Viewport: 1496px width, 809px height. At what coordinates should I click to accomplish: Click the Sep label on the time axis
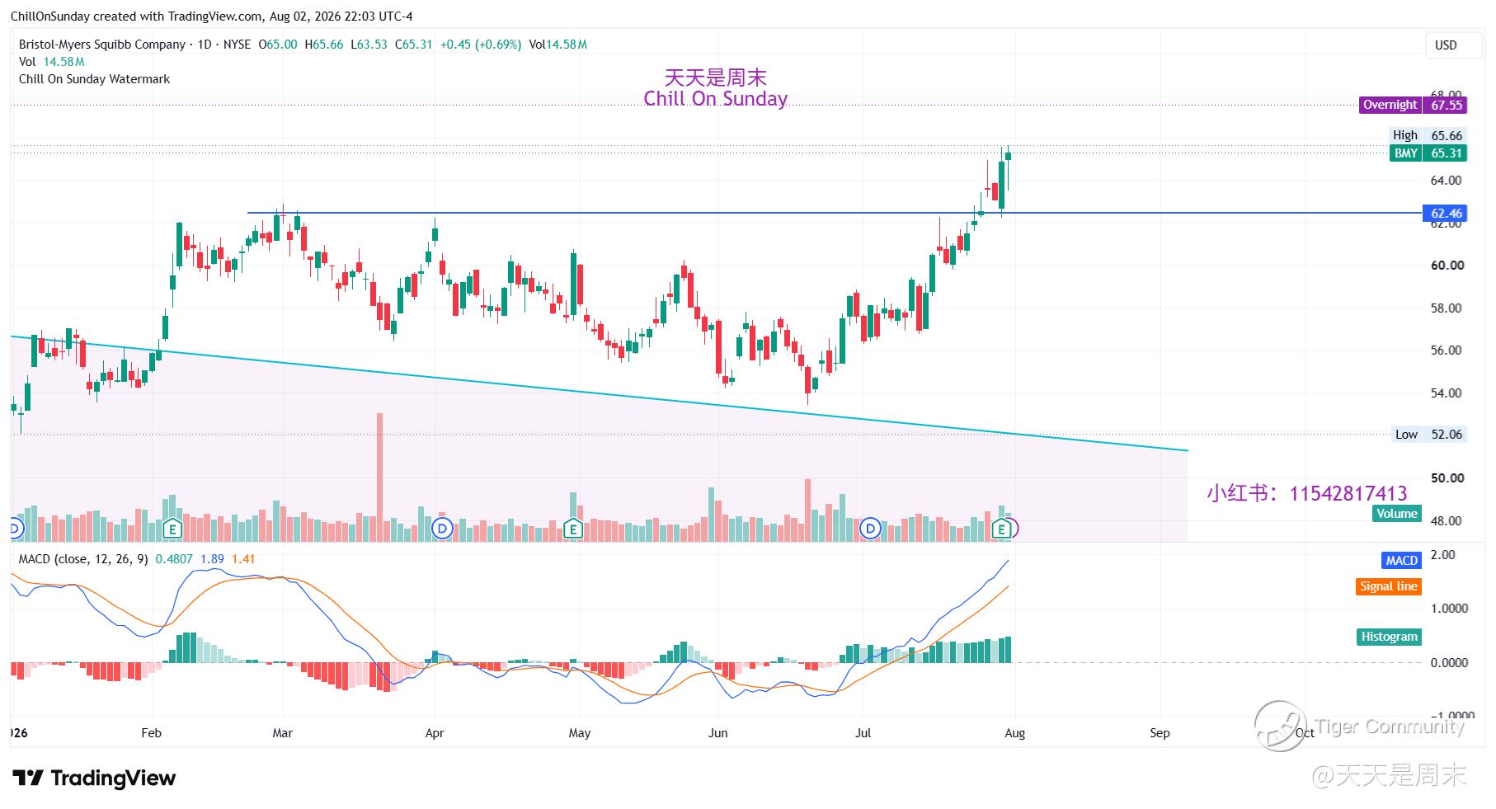pos(1160,733)
